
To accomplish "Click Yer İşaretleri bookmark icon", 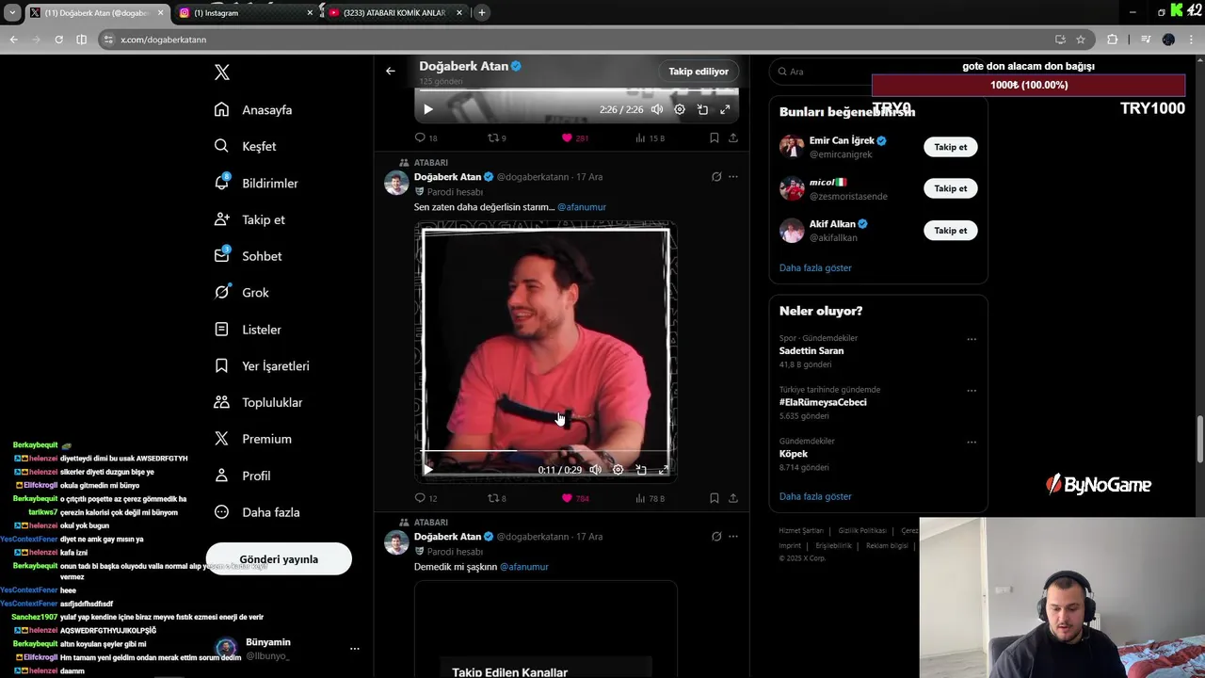I will click(x=221, y=365).
